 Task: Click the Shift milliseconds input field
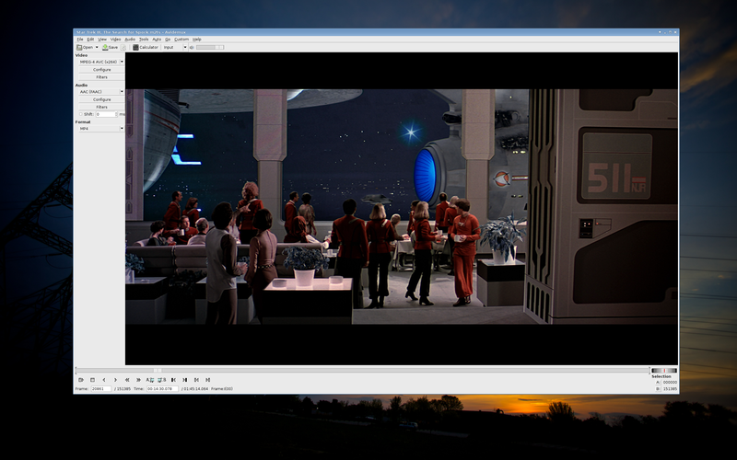click(105, 114)
